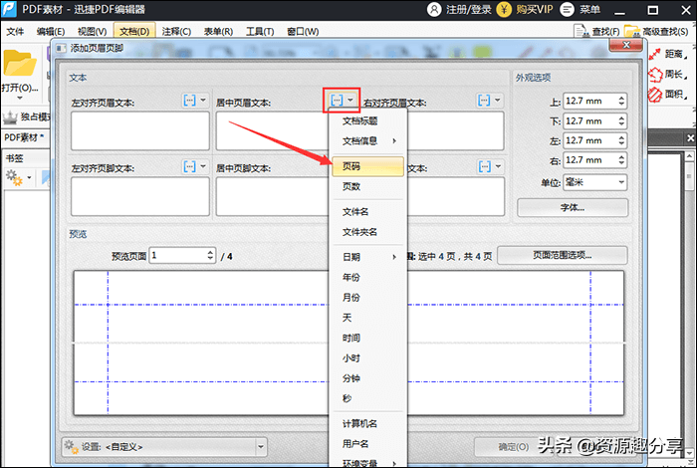Choose 文件名 in the macro menu
697x468 pixels.
(x=367, y=211)
